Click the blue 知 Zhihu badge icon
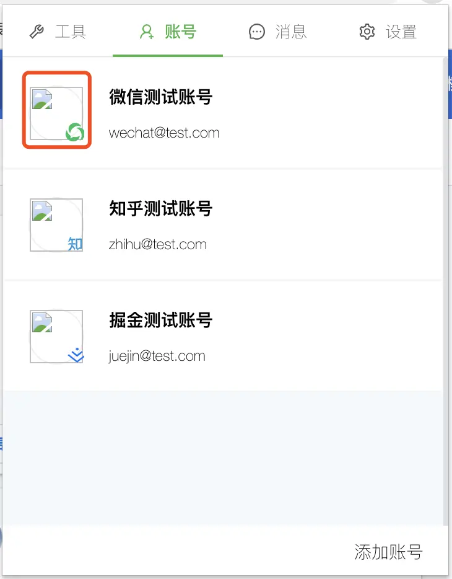 point(75,244)
